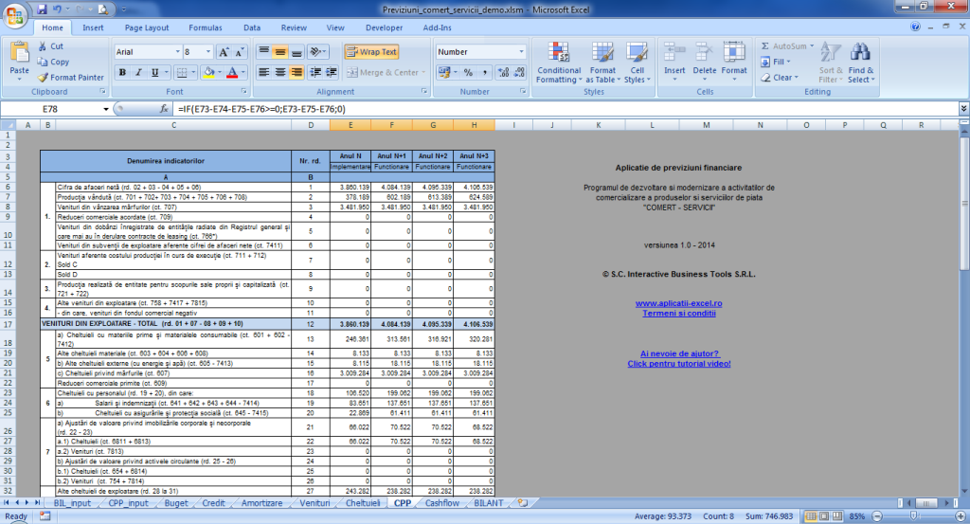Open Find & Select menu
The width and height of the screenshot is (970, 524).
click(860, 63)
